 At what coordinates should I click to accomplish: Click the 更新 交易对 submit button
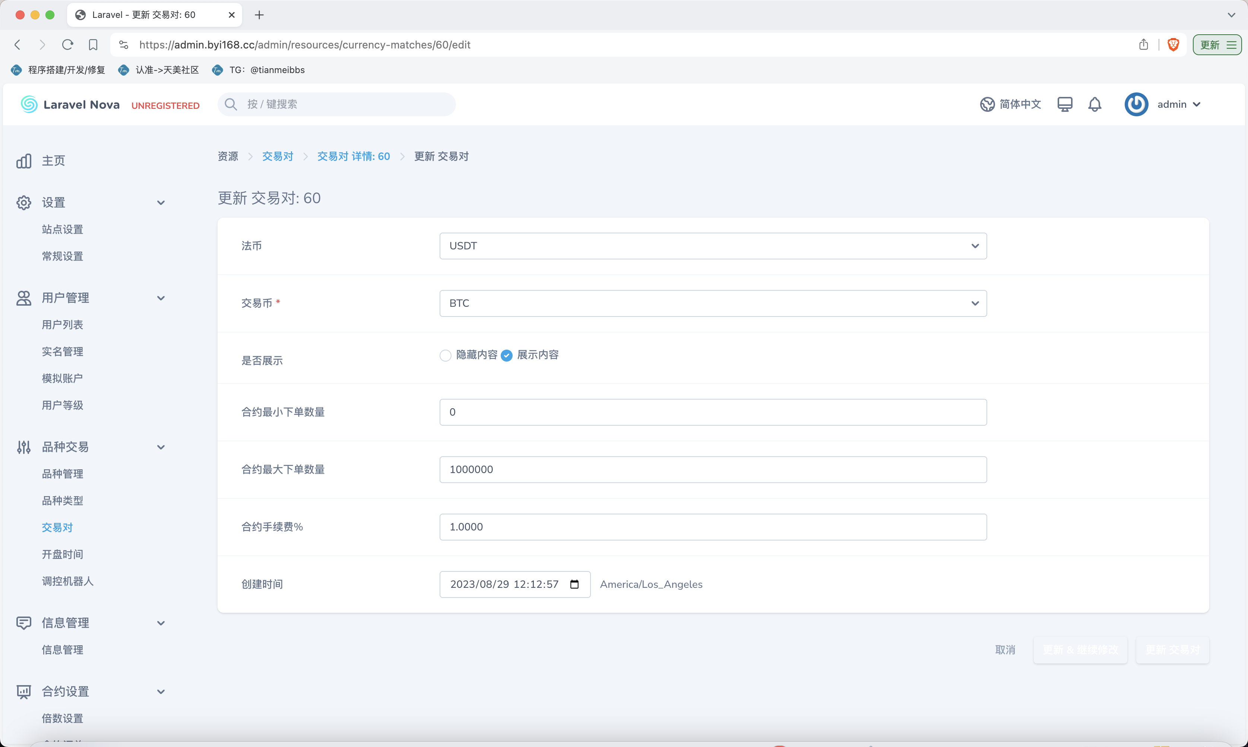pyautogui.click(x=1172, y=650)
